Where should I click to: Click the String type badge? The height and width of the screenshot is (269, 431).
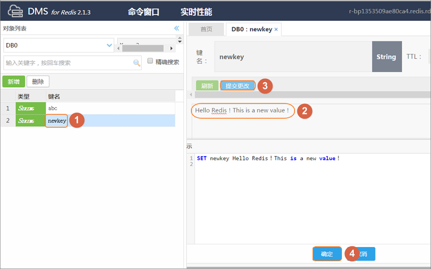[x=387, y=56]
